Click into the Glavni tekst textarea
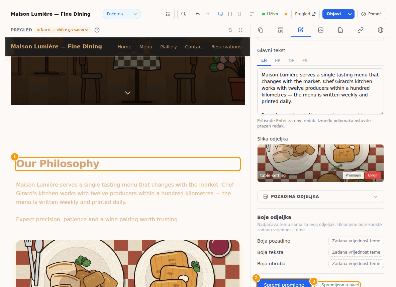Viewport: 396px width, 287px height. click(320, 91)
